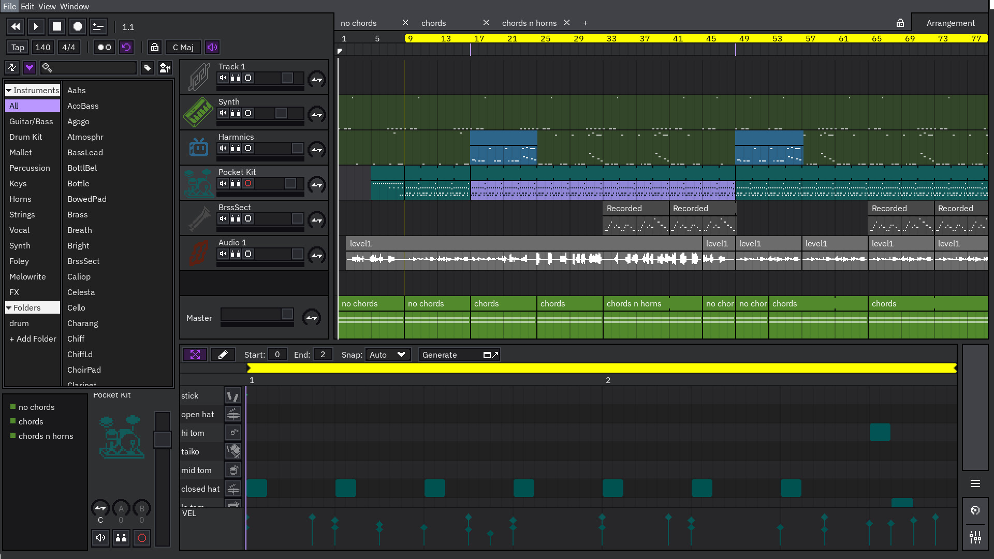The image size is (994, 559).
Task: Click the Audio 1 red waveform icon
Action: (198, 253)
